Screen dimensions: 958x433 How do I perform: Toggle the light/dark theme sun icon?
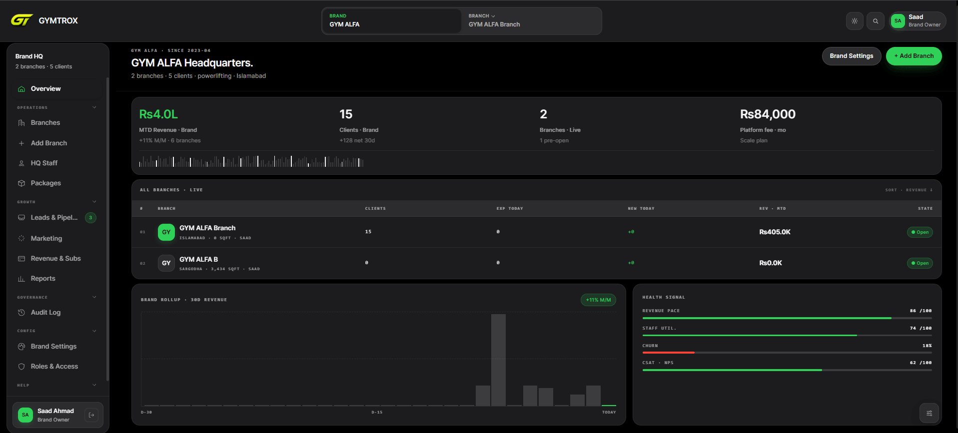855,21
